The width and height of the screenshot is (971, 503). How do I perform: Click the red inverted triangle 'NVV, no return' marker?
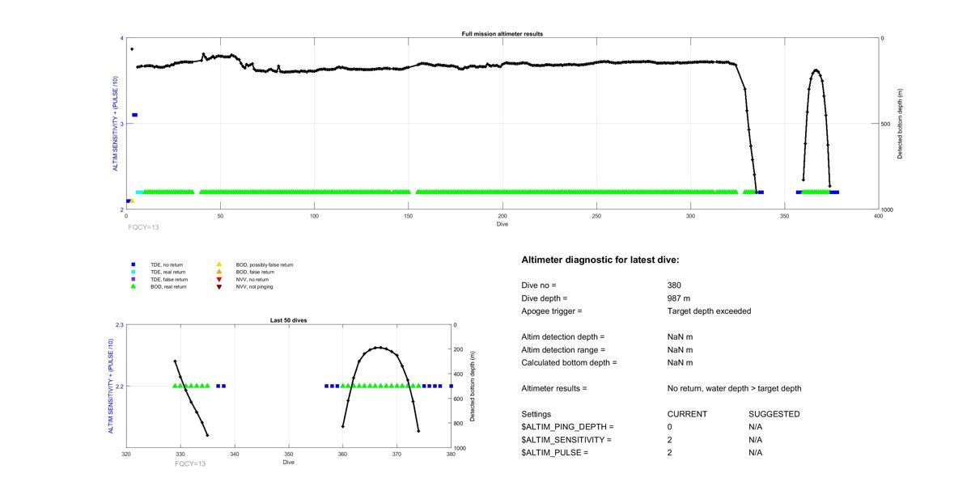pyautogui.click(x=219, y=279)
